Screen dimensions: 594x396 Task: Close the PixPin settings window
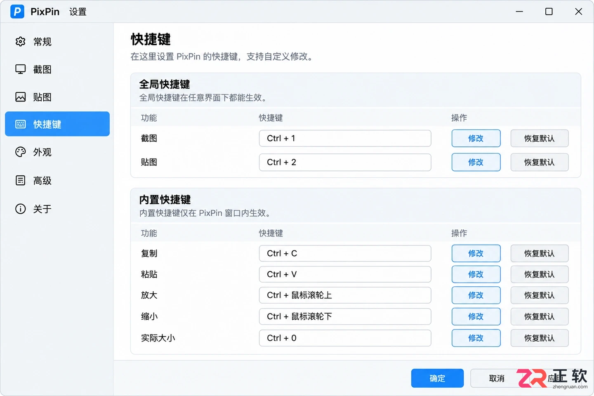point(579,12)
